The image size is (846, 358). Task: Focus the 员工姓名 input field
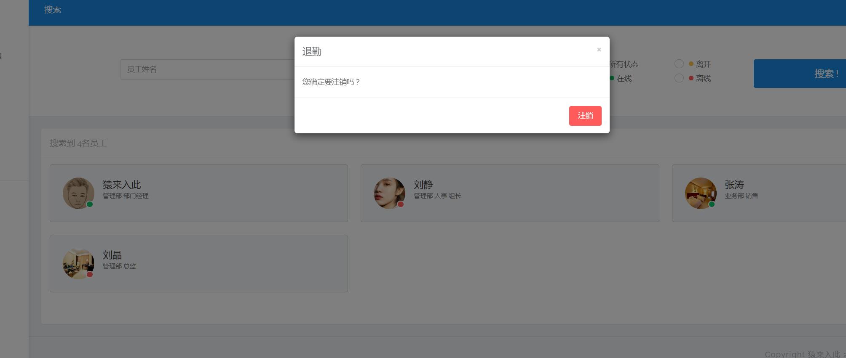(207, 69)
